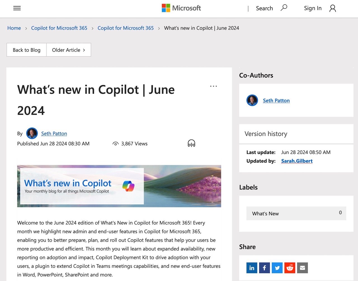Open the article options ellipsis menu
Screen dimensions: 358x281
213,86
